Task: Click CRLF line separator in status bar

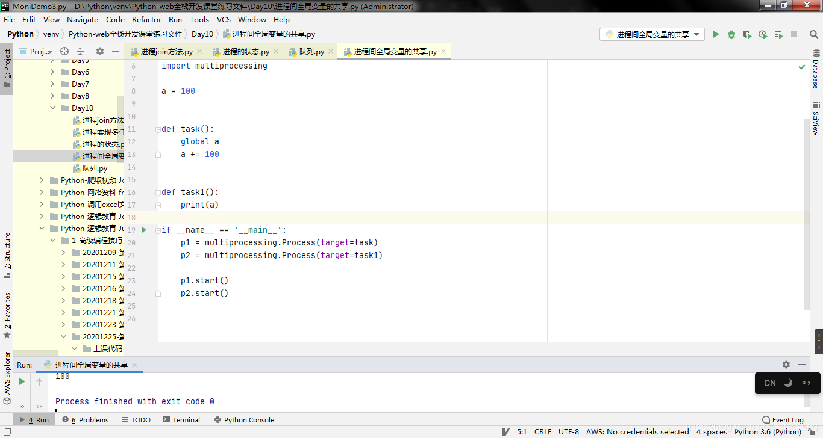Action: point(543,431)
